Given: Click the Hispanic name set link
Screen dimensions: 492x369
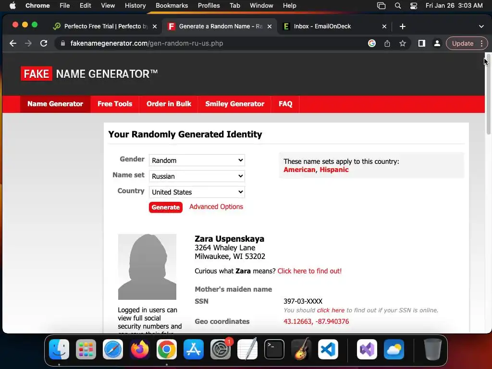Looking at the screenshot, I should (334, 170).
